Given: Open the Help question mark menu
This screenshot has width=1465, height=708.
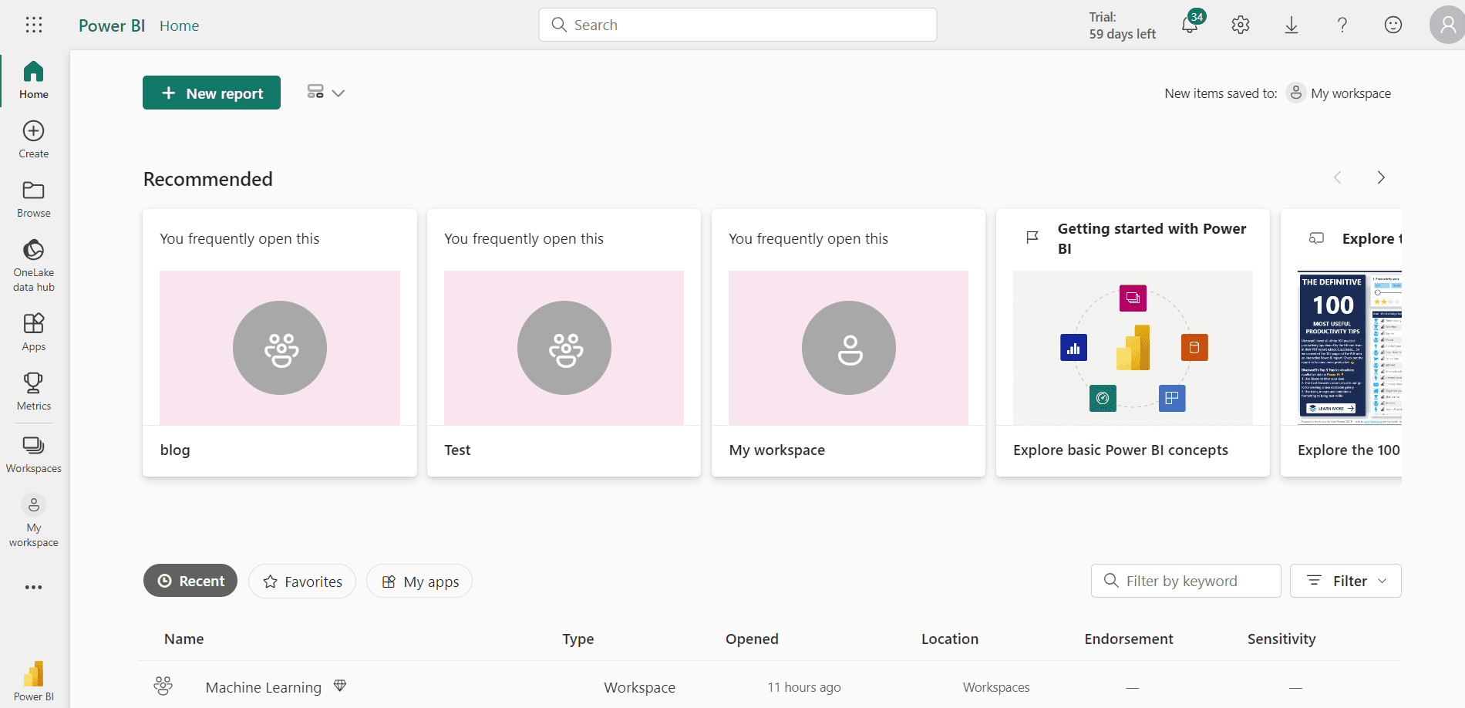Looking at the screenshot, I should pyautogui.click(x=1342, y=25).
